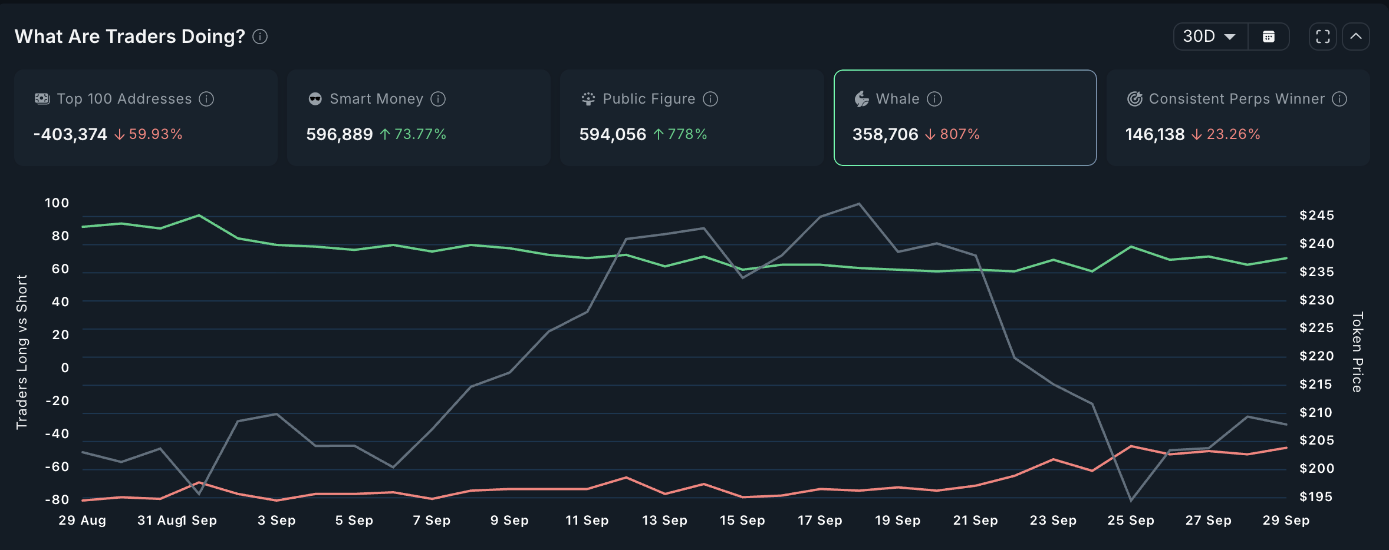The width and height of the screenshot is (1389, 550).
Task: Open the 30D time range dropdown
Action: [1210, 37]
